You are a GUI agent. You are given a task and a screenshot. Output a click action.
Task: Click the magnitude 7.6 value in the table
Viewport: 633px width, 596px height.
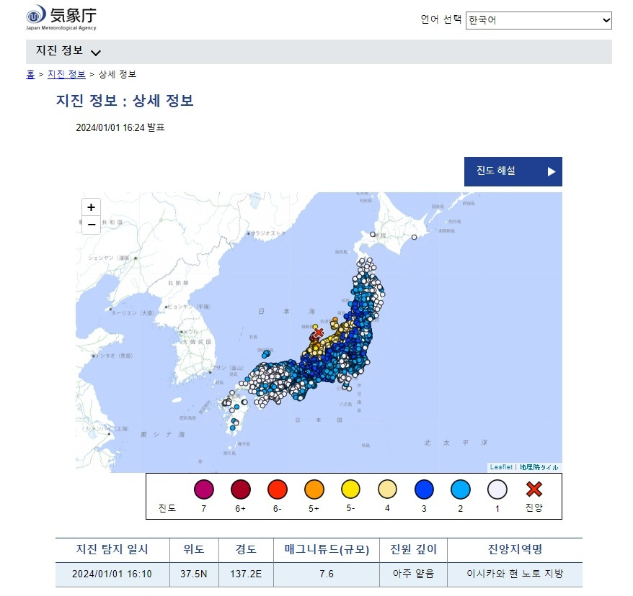324,575
